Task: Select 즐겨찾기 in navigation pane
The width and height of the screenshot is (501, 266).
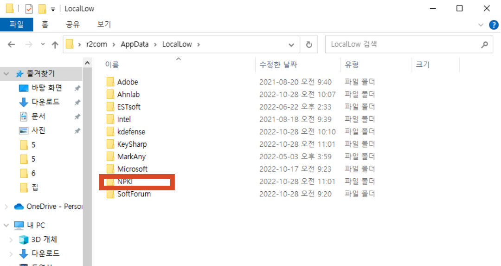Action: [40, 74]
